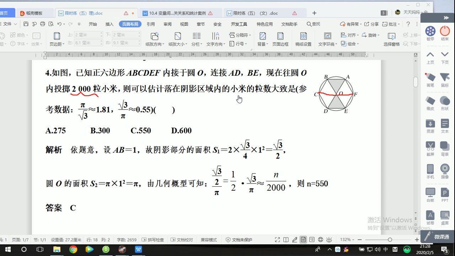This screenshot has height=256, width=455.
Task: Open the 分栏 columns tool
Action: (197, 39)
